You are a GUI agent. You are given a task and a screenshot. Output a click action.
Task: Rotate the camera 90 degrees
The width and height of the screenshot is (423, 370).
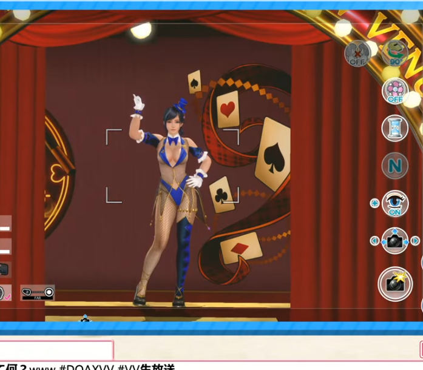[x=395, y=53]
